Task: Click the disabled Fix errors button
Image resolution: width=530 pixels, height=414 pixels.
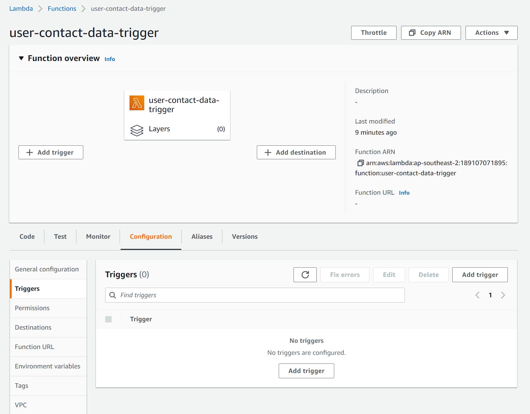Action: (345, 275)
